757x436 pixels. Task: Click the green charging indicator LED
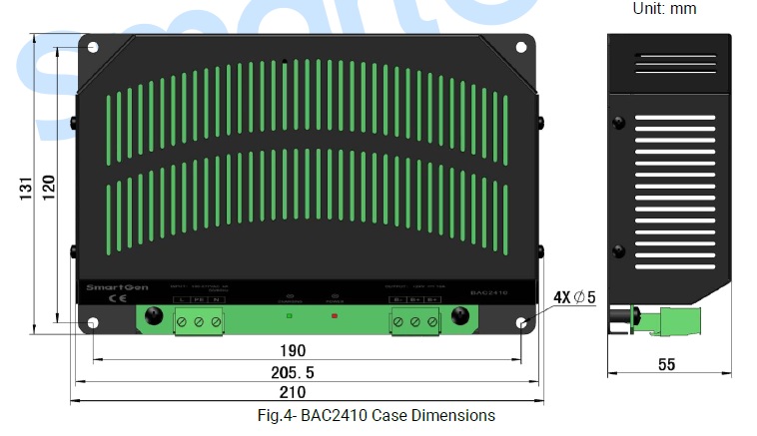click(x=290, y=316)
